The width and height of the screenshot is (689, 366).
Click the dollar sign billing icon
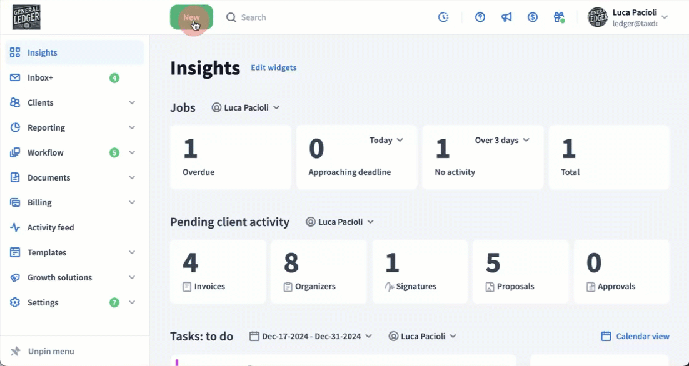click(533, 17)
